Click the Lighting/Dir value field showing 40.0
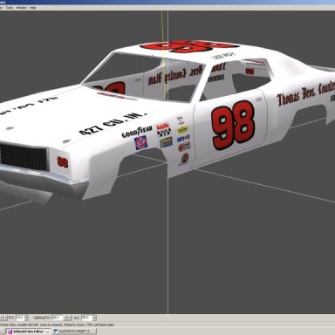Image resolution: width=335 pixels, height=335 pixels. tap(58, 318)
